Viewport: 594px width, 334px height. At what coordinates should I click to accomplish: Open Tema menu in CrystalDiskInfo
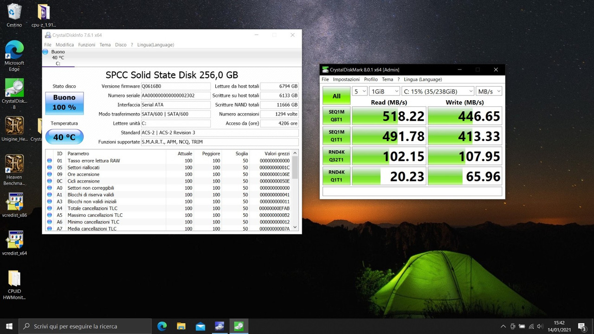coord(105,45)
